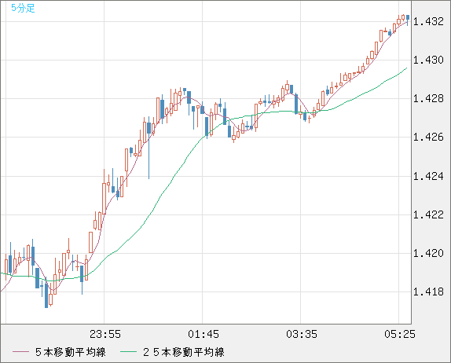The width and height of the screenshot is (451, 363).
Task: Click the 1.424 price axis label
Action: click(x=428, y=176)
